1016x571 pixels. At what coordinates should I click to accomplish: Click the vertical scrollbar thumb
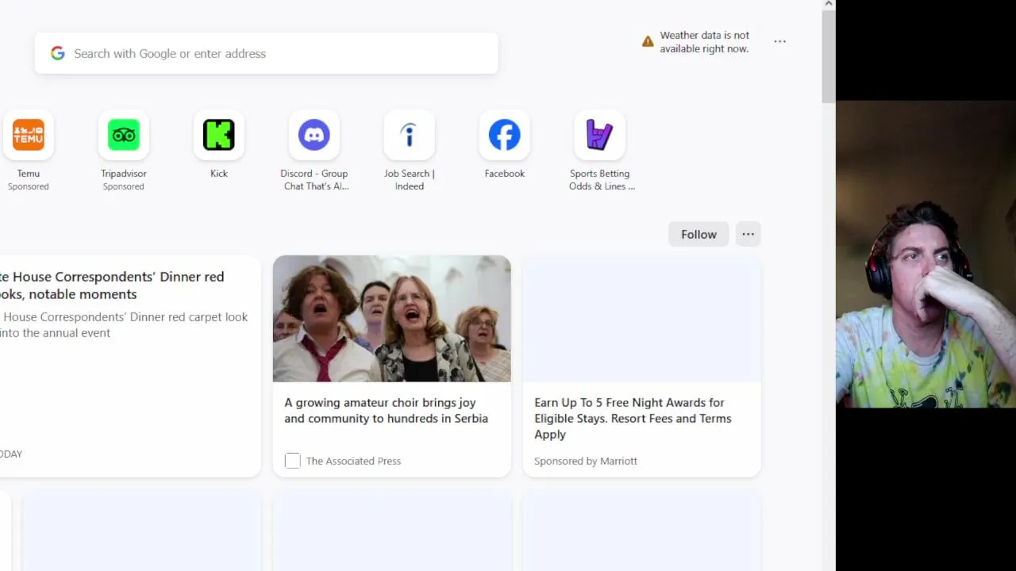pyautogui.click(x=829, y=56)
